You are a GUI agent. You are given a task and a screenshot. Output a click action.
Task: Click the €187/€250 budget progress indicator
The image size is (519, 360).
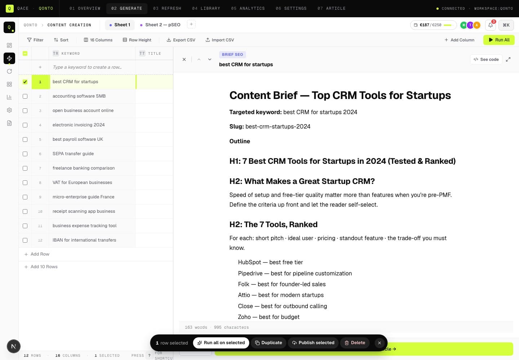tap(433, 25)
